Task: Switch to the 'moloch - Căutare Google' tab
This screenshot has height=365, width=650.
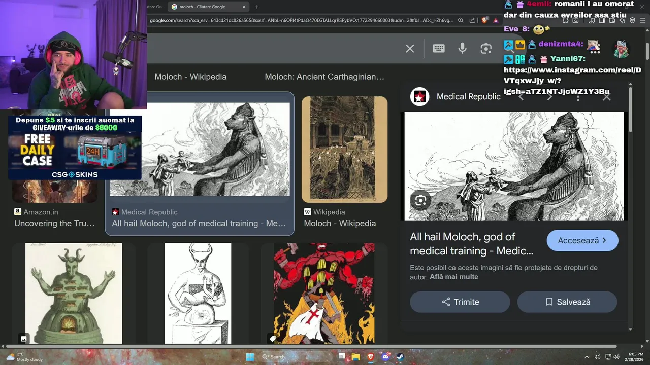Action: pyautogui.click(x=209, y=7)
